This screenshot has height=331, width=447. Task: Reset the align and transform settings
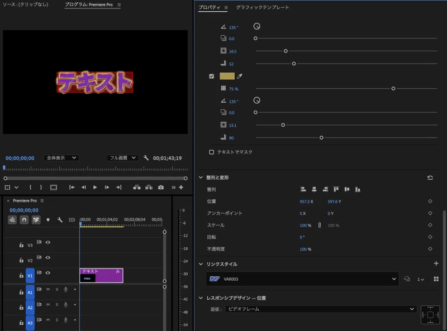(x=430, y=178)
